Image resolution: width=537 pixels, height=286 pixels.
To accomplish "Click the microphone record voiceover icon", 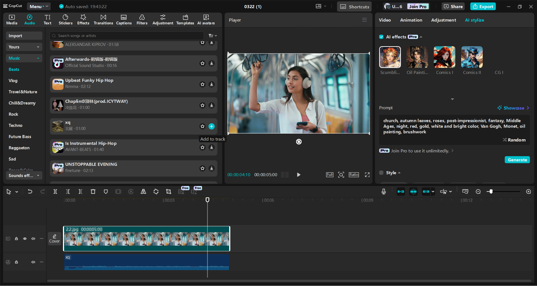I will coord(384,192).
